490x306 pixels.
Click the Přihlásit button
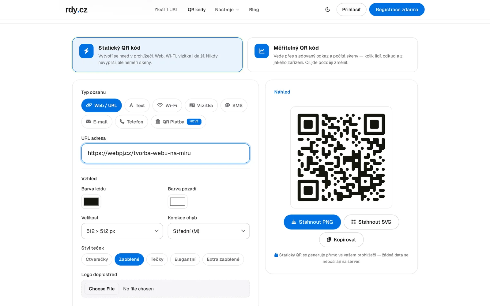tap(351, 9)
